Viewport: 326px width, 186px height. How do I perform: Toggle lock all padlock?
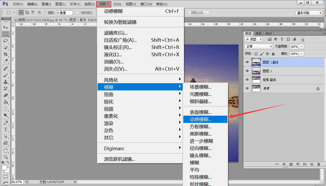pyautogui.click(x=273, y=54)
